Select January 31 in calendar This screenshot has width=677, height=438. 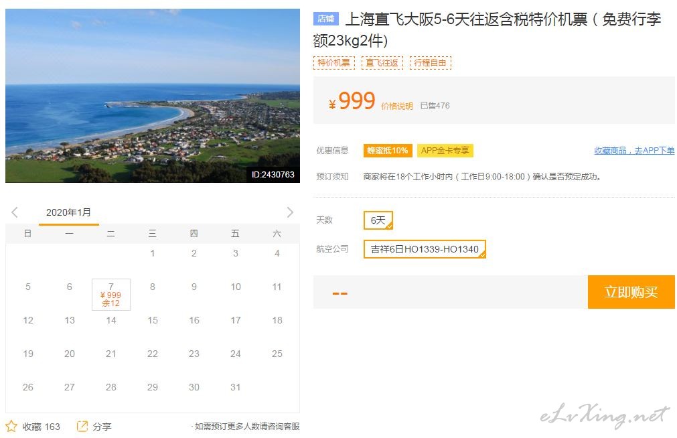point(236,387)
